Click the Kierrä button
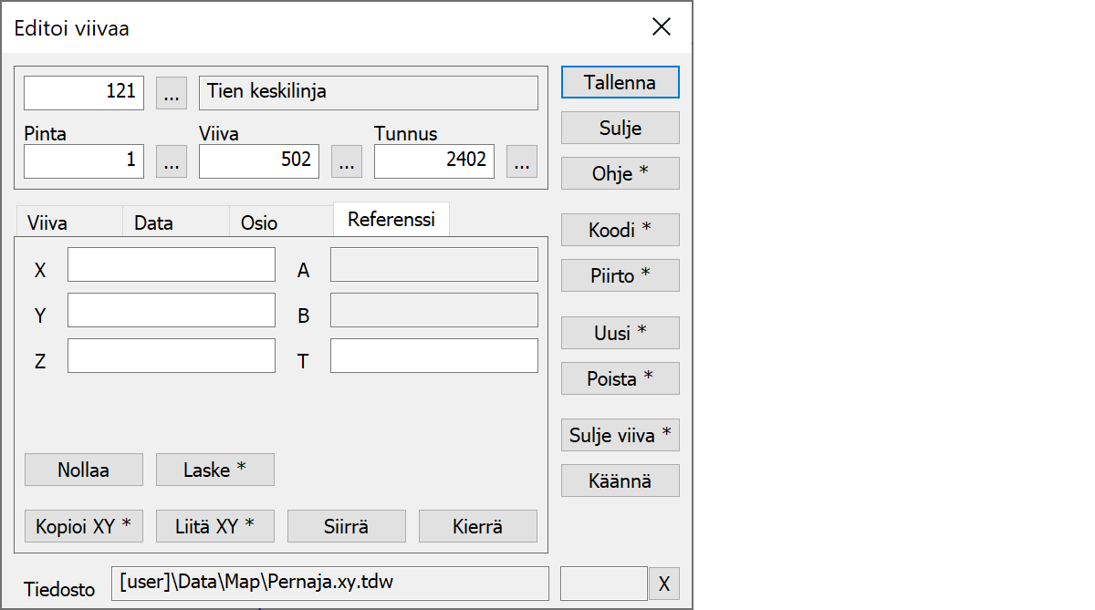 coord(478,526)
